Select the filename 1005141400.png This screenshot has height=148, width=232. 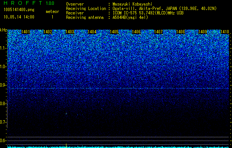[x=19, y=10]
